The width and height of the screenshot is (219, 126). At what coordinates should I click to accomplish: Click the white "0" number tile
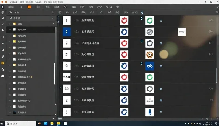click(x=67, y=66)
